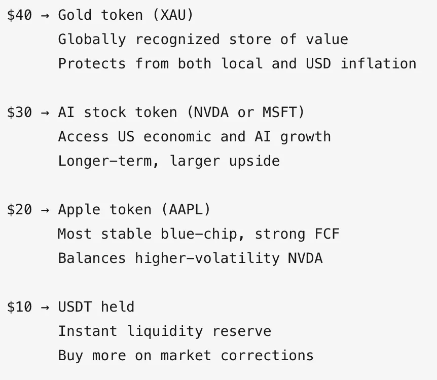Click the "Gold token (XAU)" heading

tap(125, 15)
